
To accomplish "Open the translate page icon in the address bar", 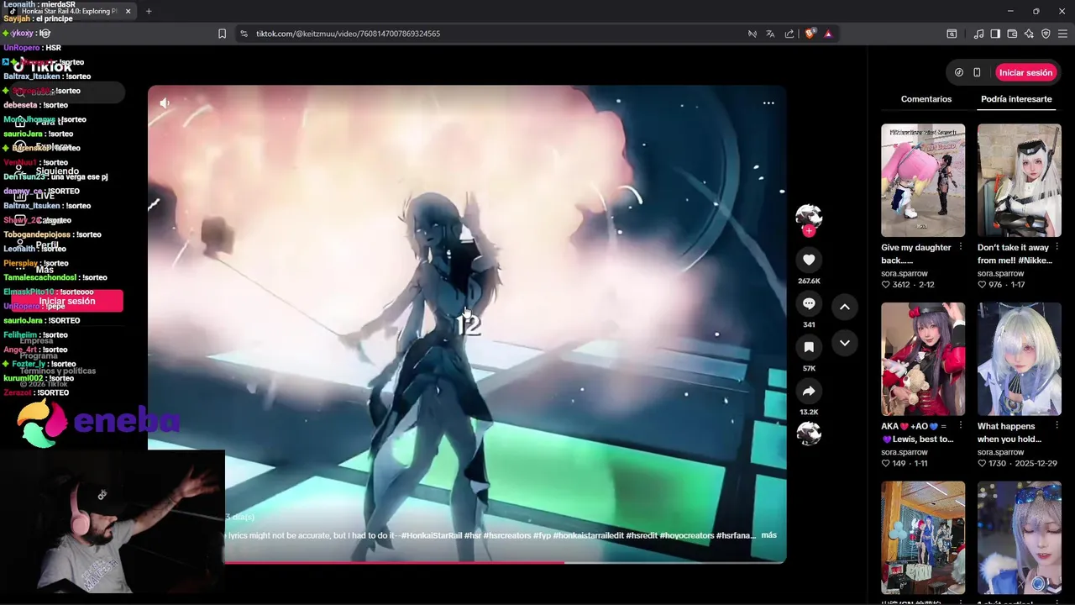I will pos(770,34).
